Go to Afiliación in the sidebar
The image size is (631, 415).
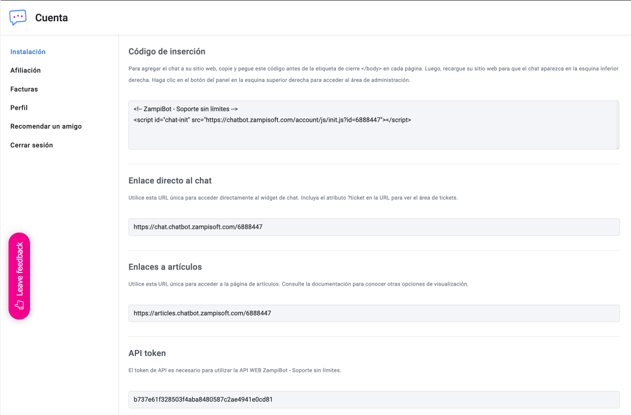click(x=26, y=70)
